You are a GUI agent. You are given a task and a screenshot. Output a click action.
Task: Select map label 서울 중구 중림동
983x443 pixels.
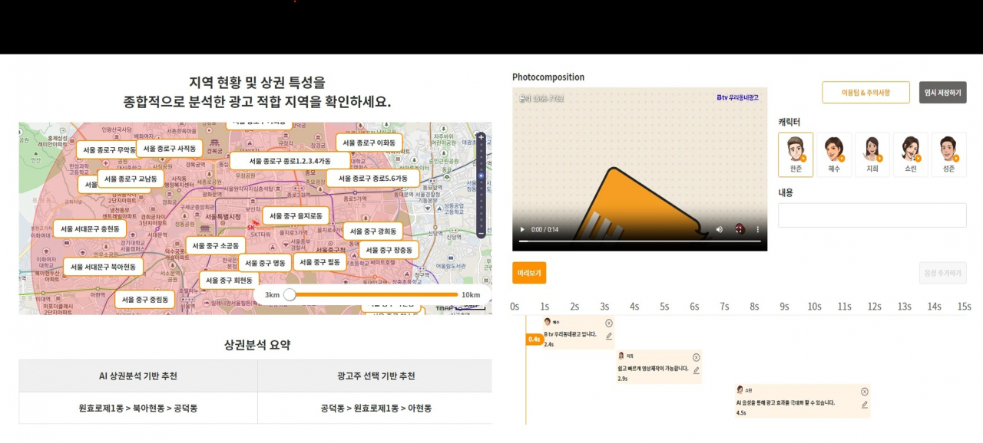145,300
